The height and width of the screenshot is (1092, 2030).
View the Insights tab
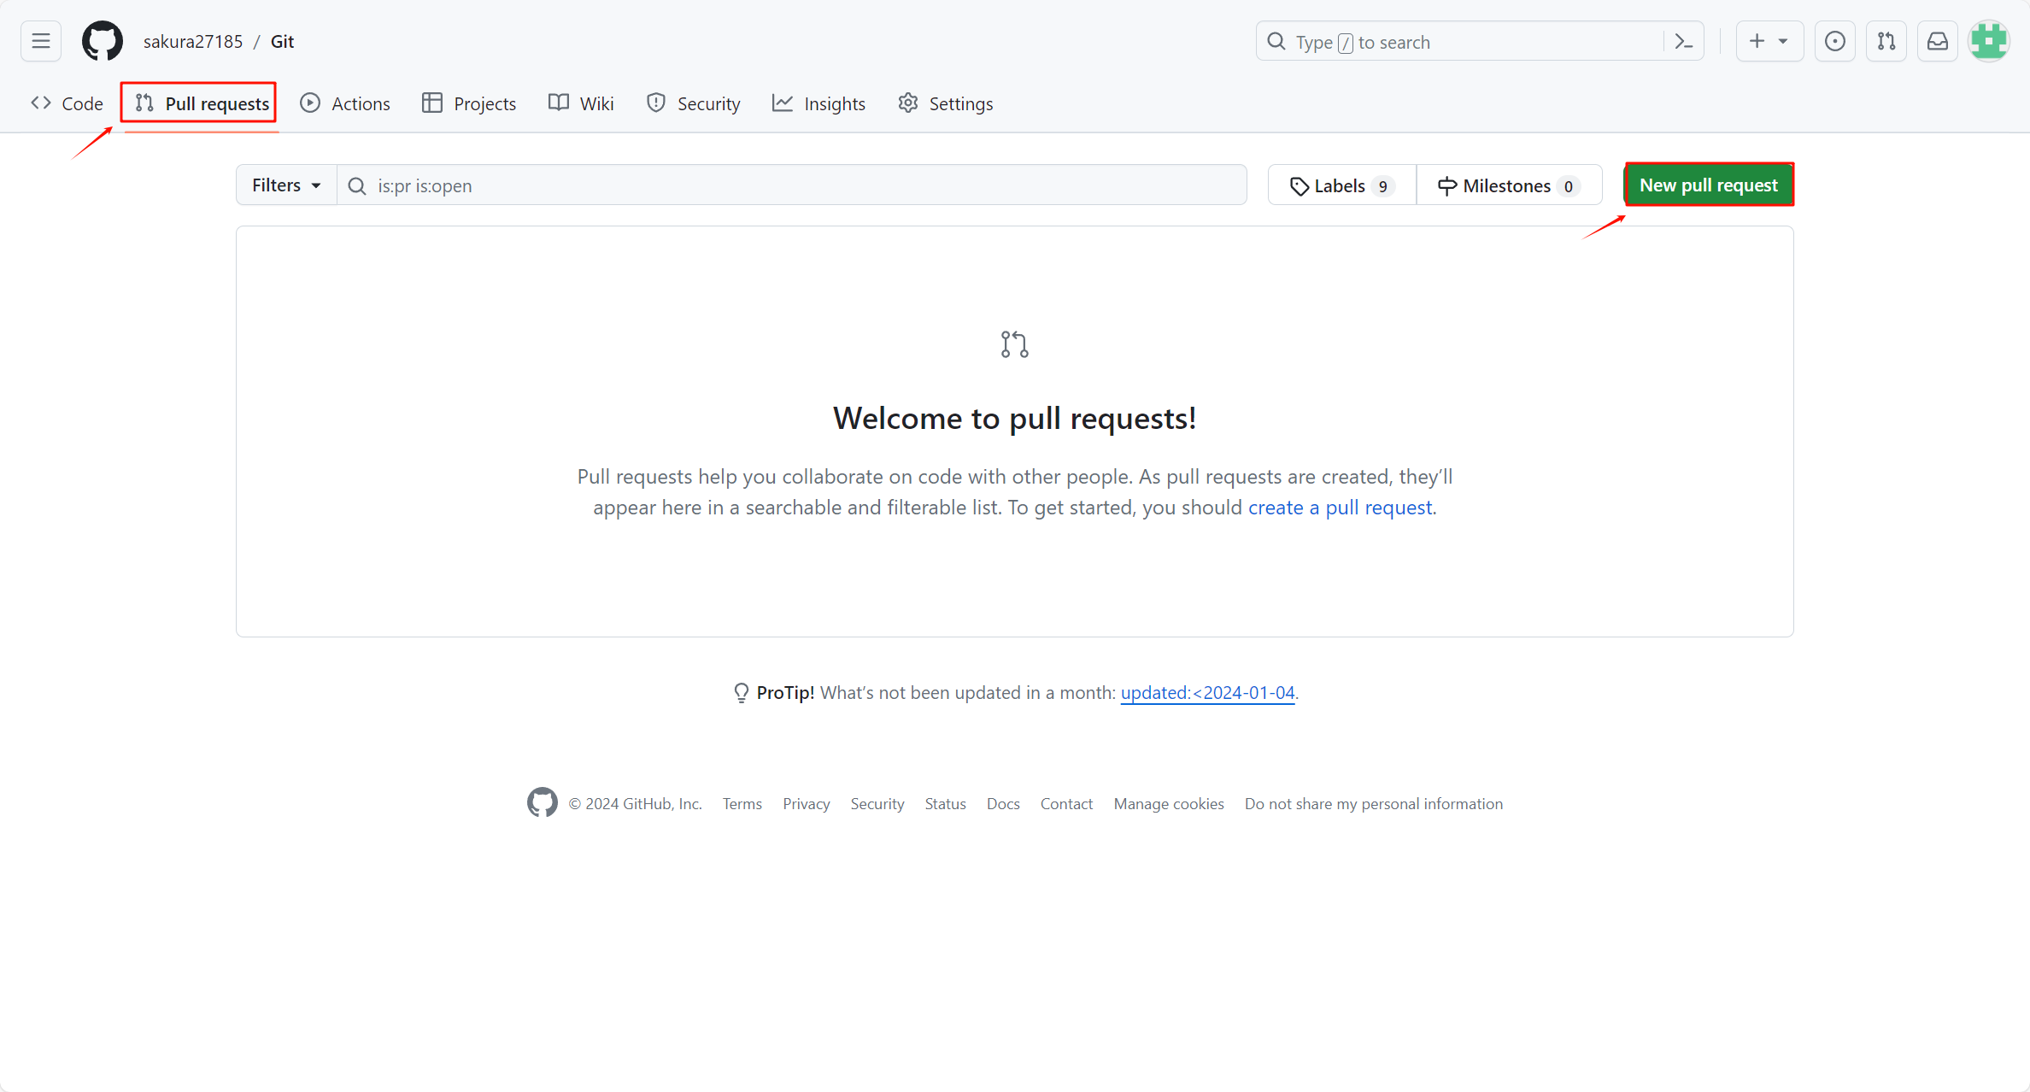(x=818, y=103)
